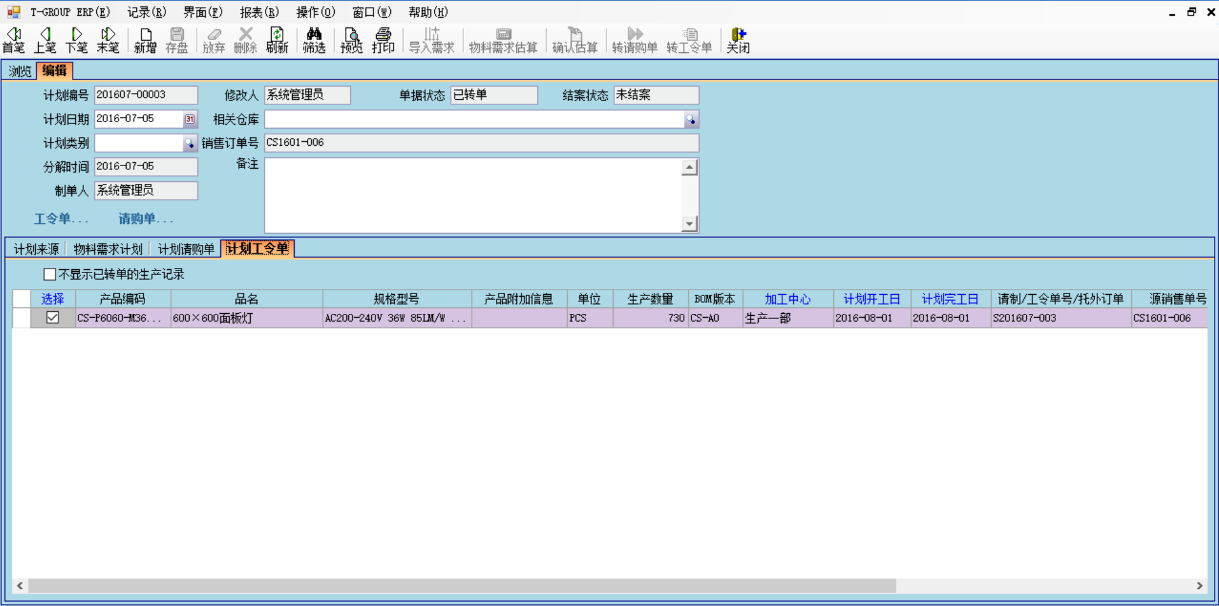Click the 生产数量 column header
Screen dimensions: 1219x606
pyautogui.click(x=651, y=299)
